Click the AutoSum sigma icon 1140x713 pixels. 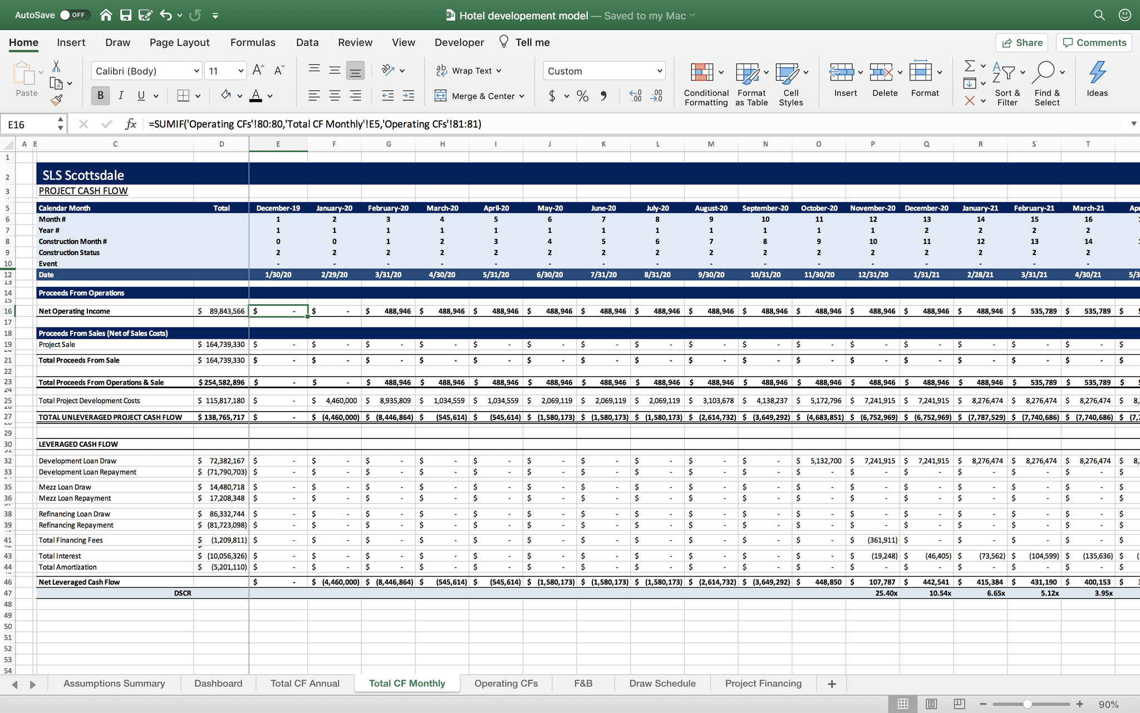click(969, 66)
